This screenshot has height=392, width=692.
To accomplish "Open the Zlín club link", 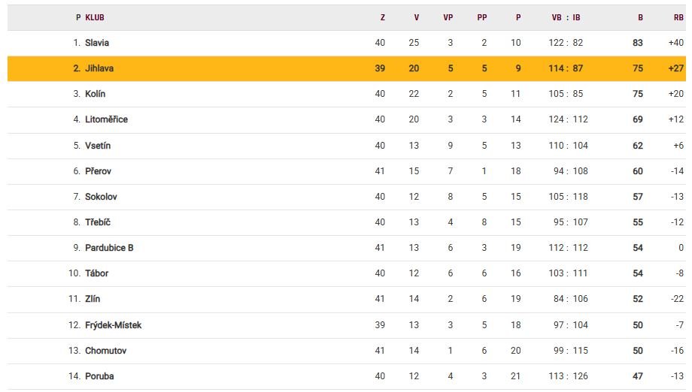I will coord(93,299).
